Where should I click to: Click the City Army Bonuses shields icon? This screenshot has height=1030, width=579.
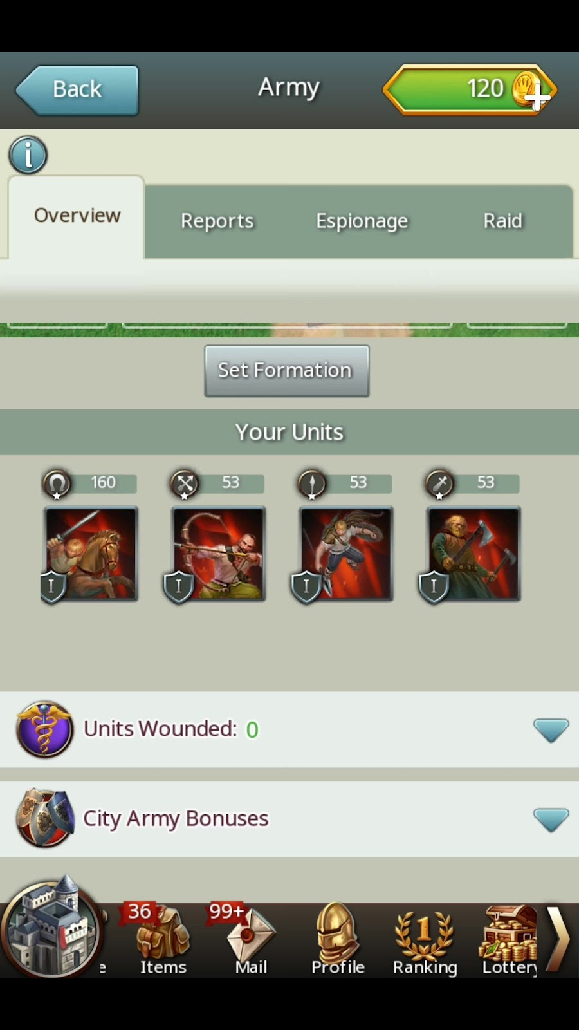point(44,819)
